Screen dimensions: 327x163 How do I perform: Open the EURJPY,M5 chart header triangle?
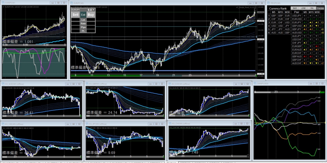72,7
